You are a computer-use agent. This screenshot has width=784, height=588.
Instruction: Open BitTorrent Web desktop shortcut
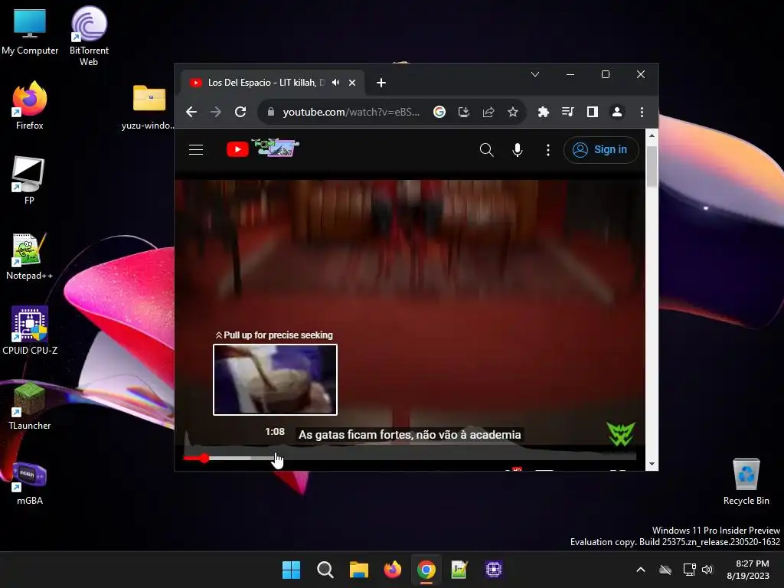(89, 36)
